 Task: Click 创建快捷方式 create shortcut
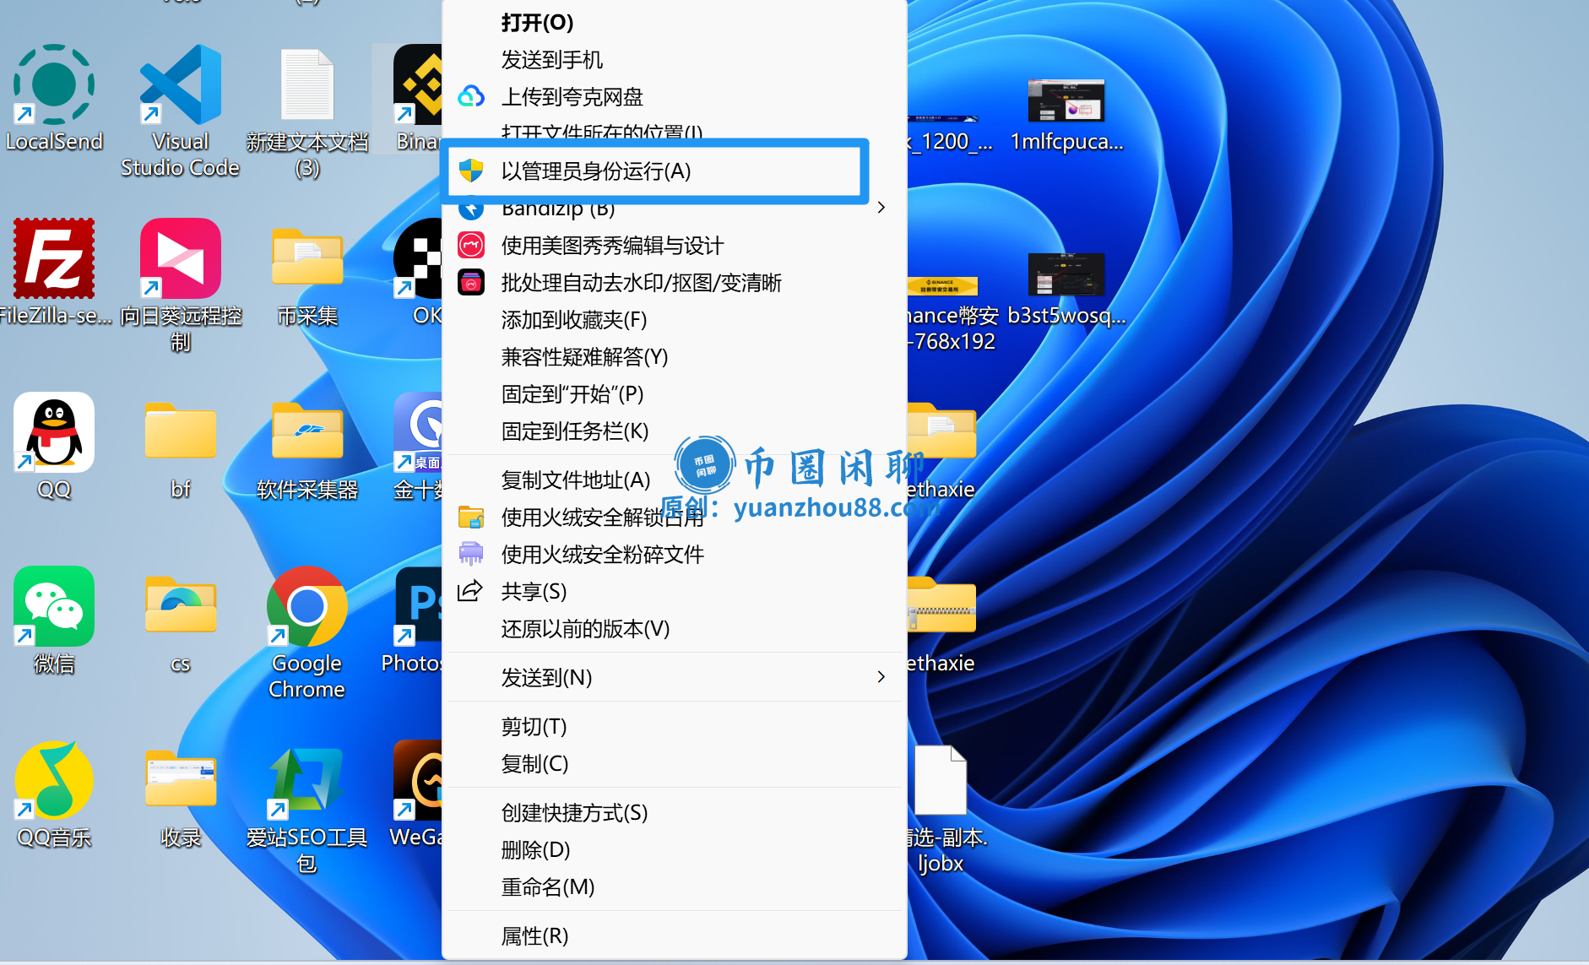(x=573, y=813)
